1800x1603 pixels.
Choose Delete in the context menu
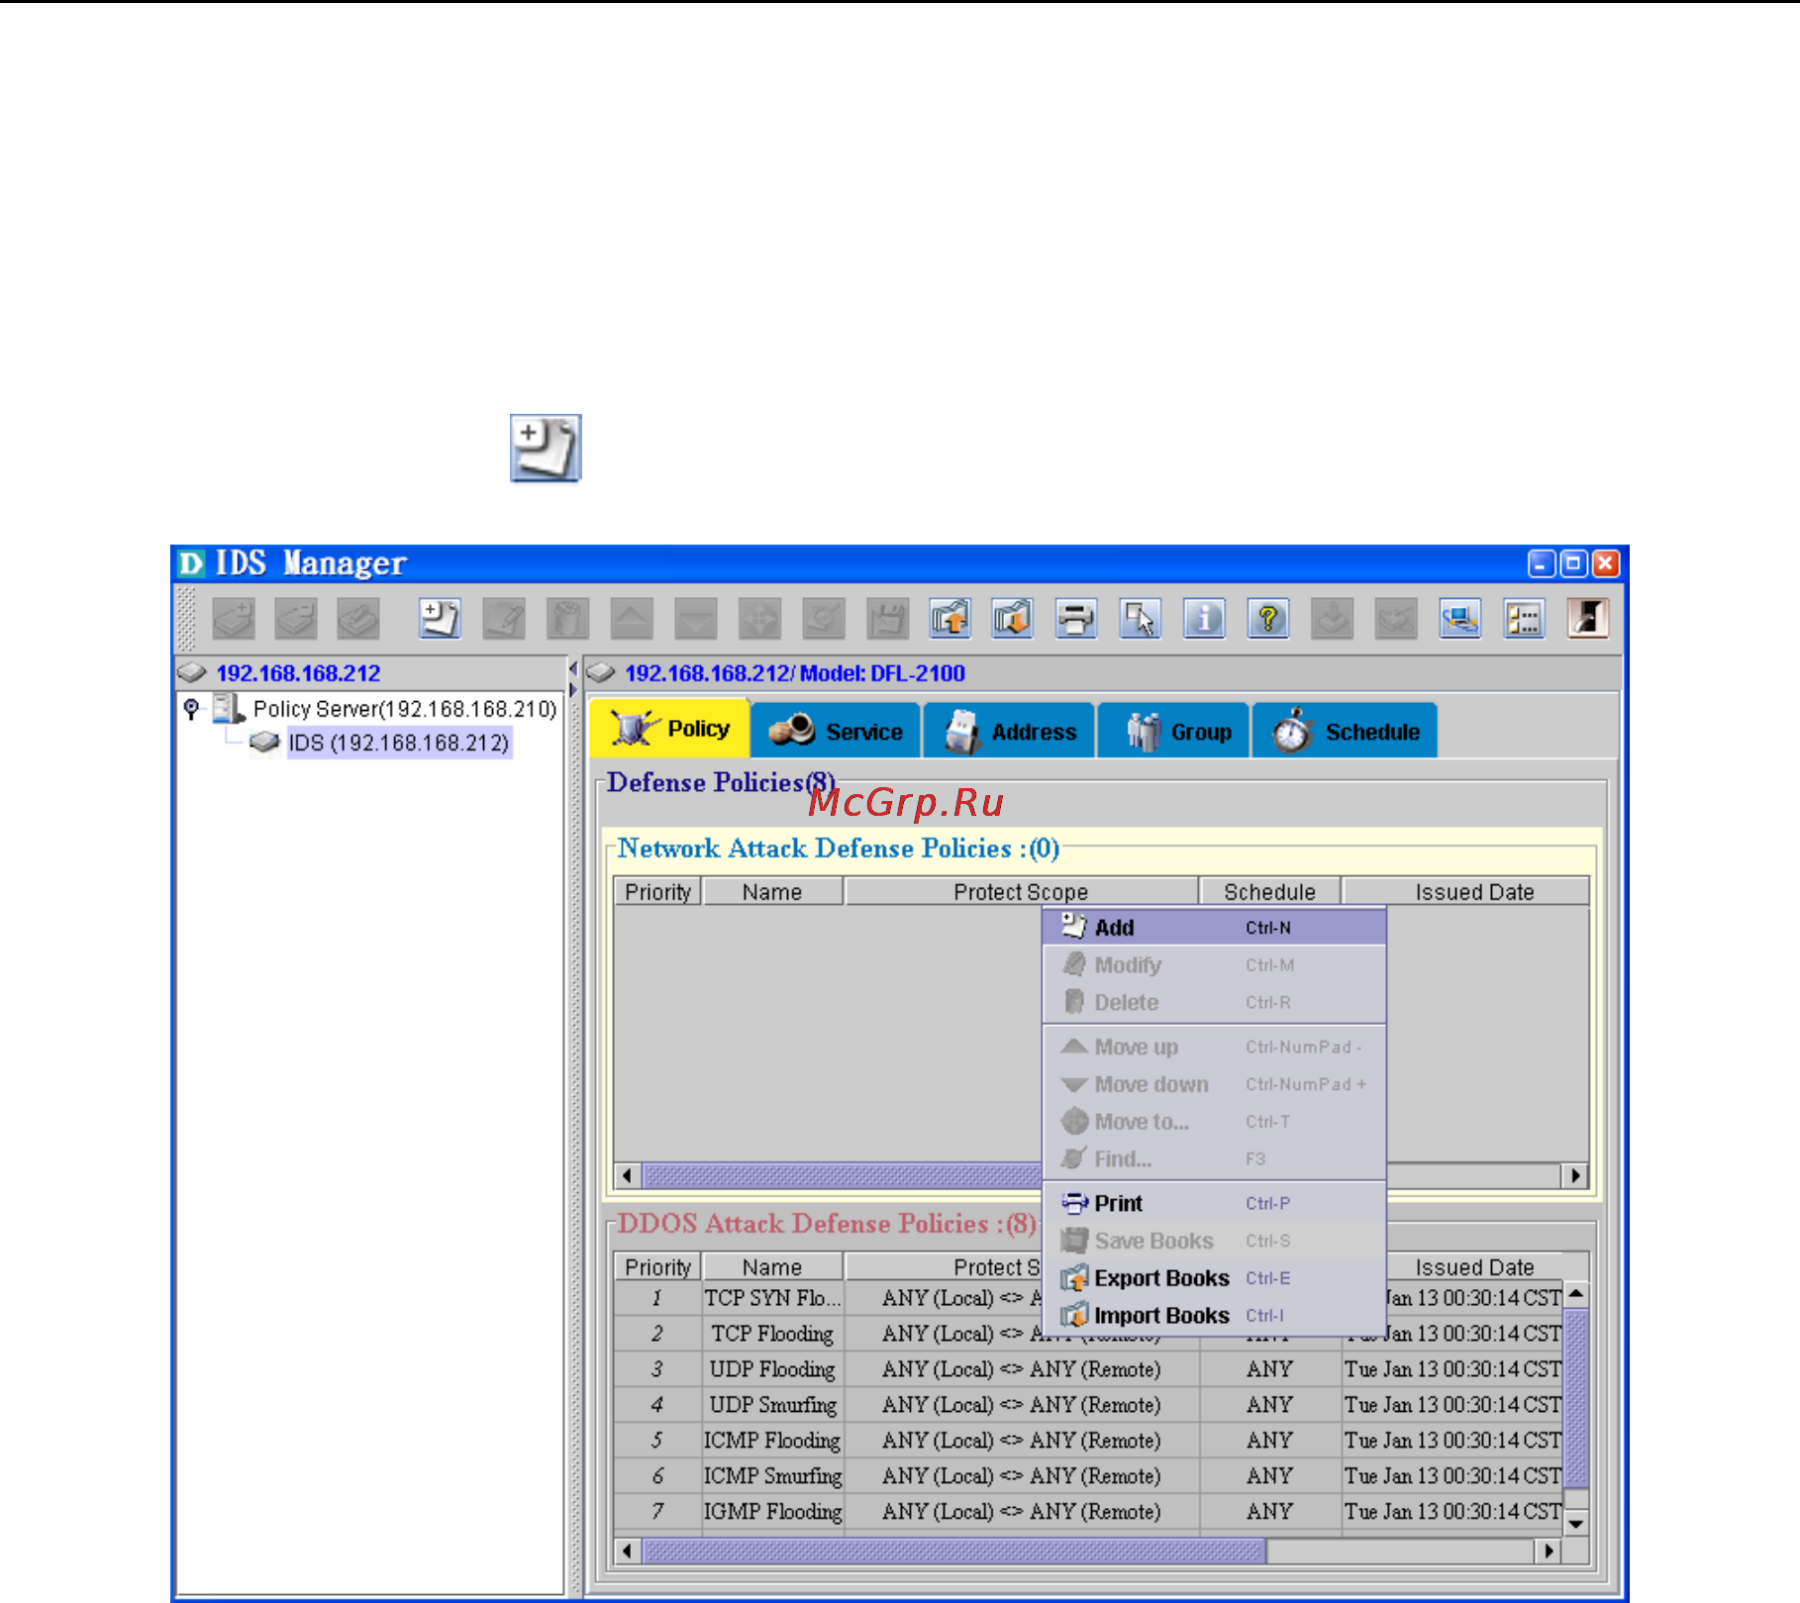(x=1214, y=1003)
